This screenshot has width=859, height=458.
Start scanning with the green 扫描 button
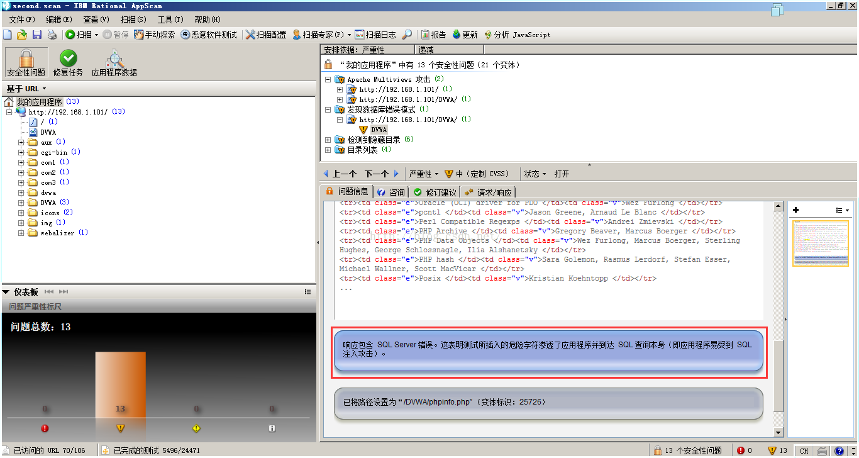(x=79, y=35)
